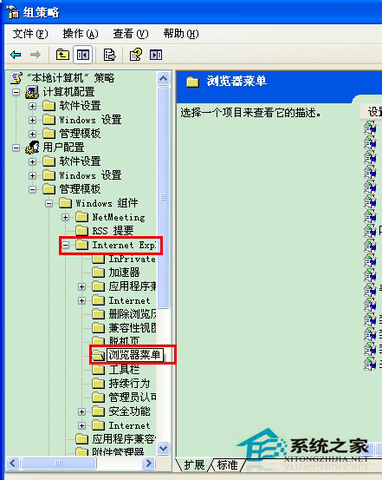Expand the 应用程序 subfolder under Internet Explorer
Viewport: 382px width, 480px height.
pos(81,286)
